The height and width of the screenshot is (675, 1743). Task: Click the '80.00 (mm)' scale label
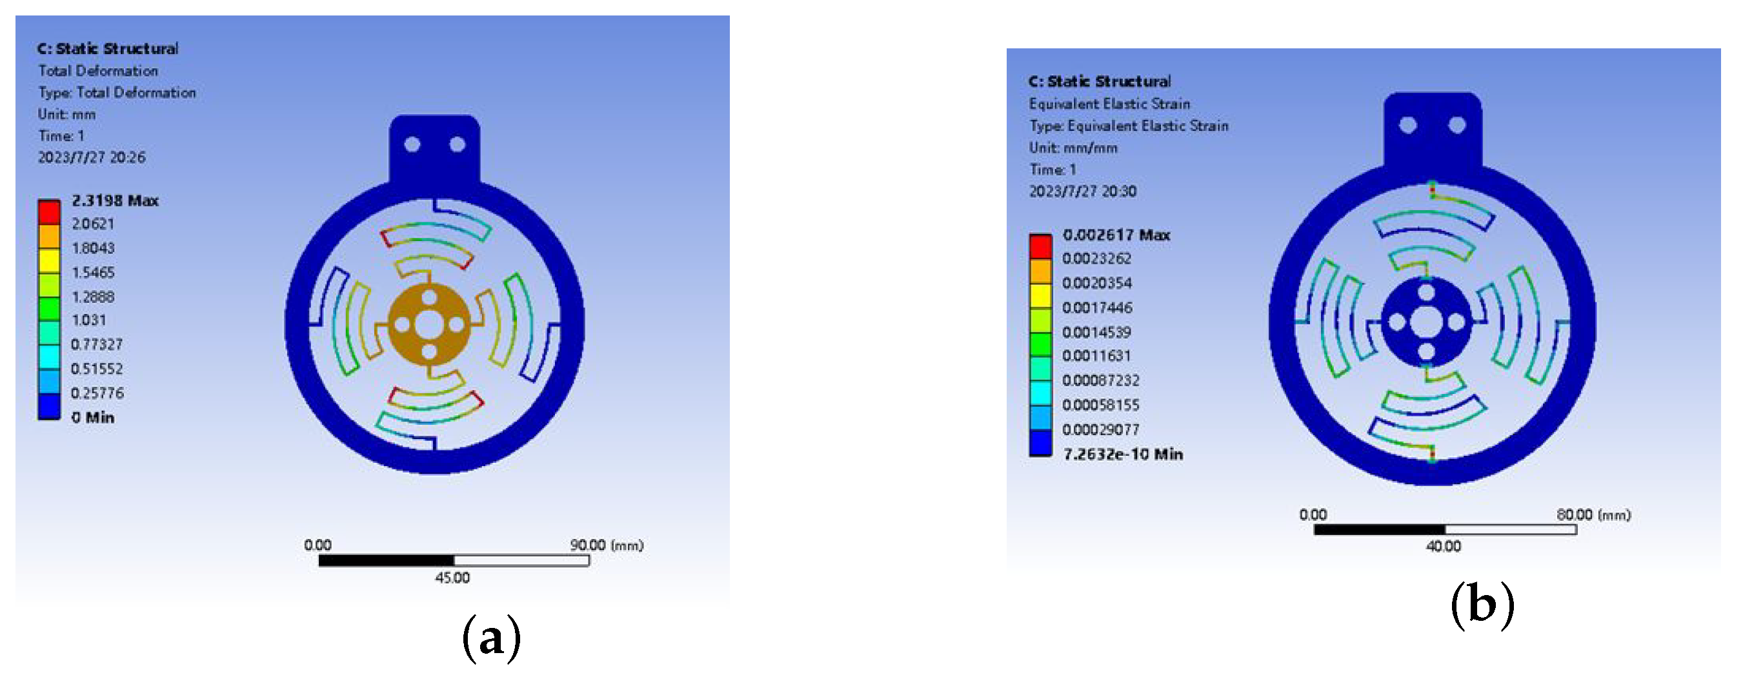1594,515
